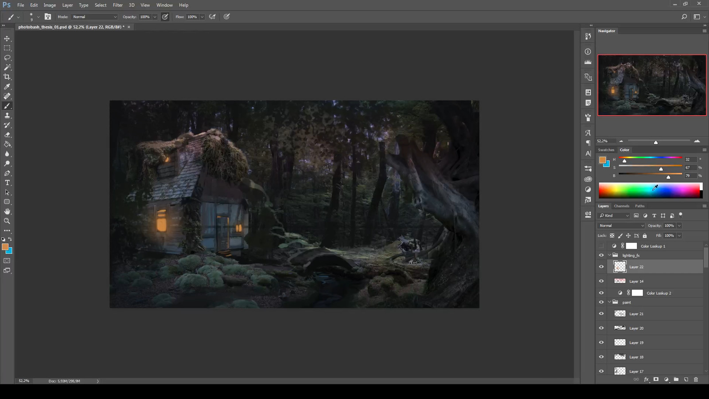Open the brush settings panel icon
The image size is (709, 399).
pyautogui.click(x=48, y=17)
